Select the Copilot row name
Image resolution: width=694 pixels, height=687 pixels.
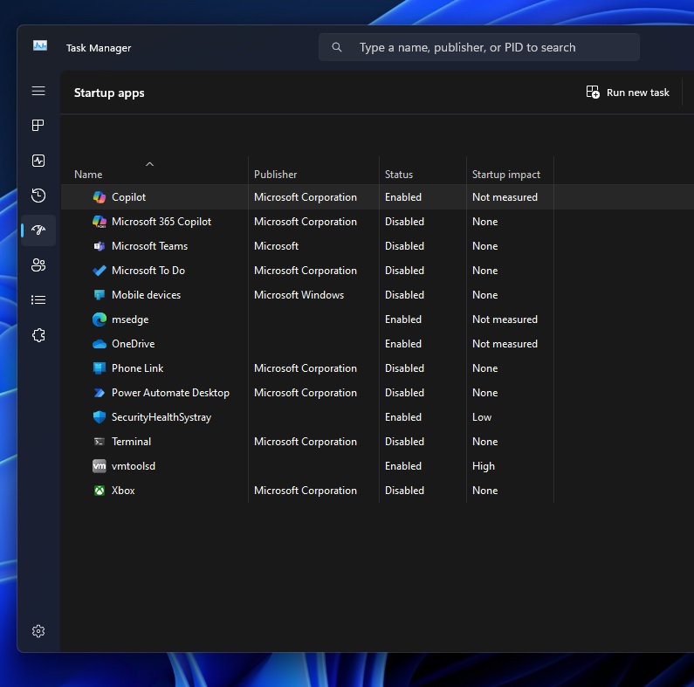click(x=128, y=197)
